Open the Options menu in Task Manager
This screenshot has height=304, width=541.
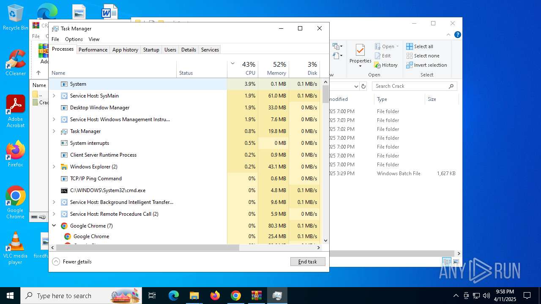[74, 39]
